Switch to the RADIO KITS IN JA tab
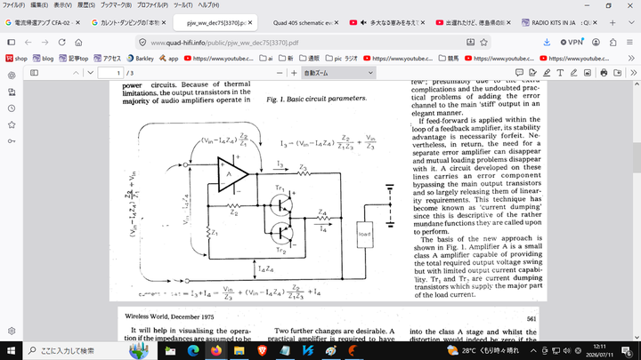The height and width of the screenshot is (360, 641). [x=560, y=23]
